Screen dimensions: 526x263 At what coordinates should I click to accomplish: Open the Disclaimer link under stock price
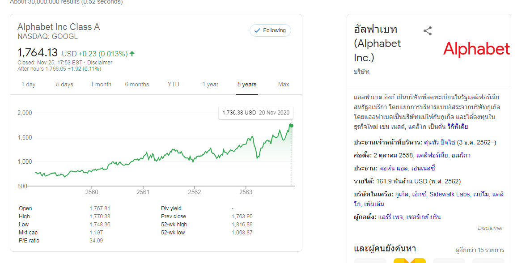pyautogui.click(x=100, y=63)
